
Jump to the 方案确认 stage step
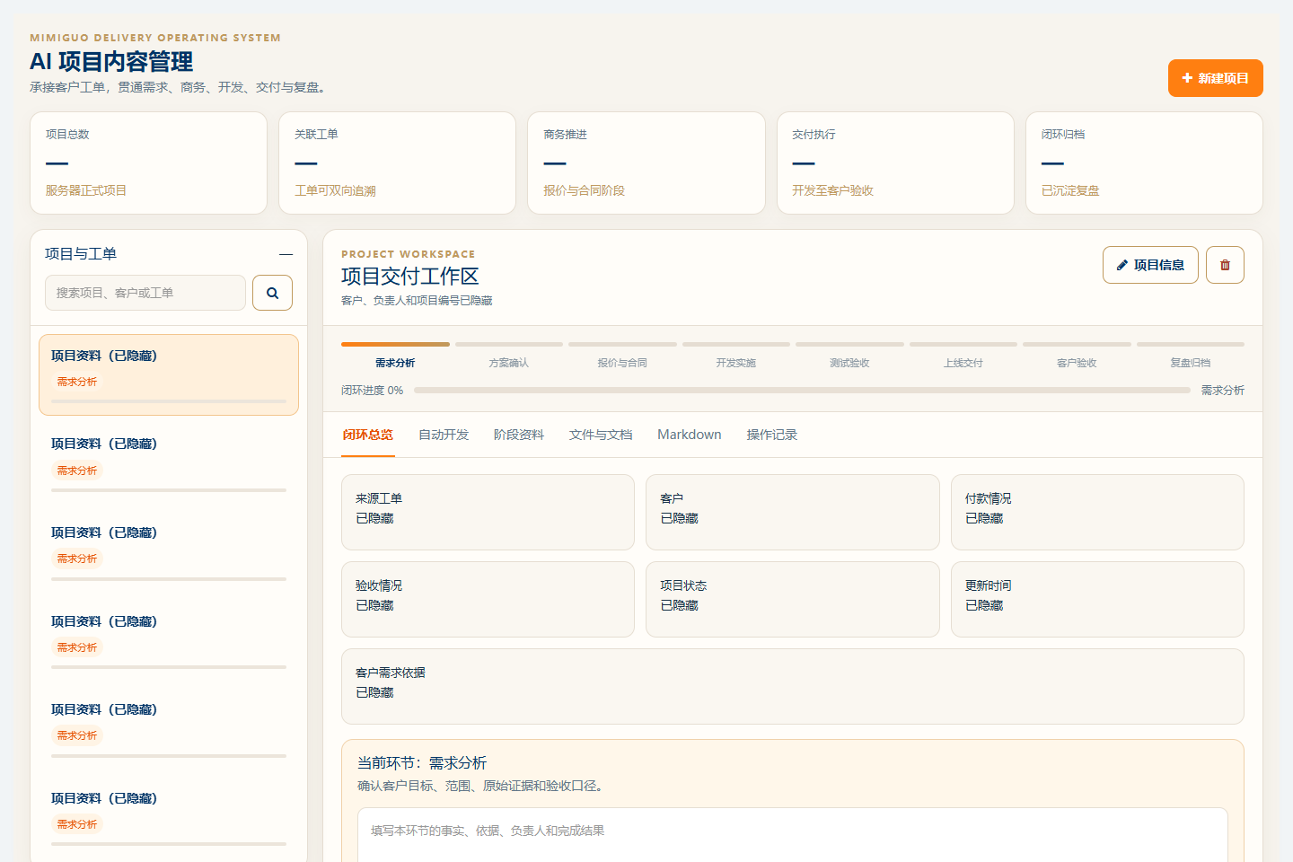(x=509, y=356)
